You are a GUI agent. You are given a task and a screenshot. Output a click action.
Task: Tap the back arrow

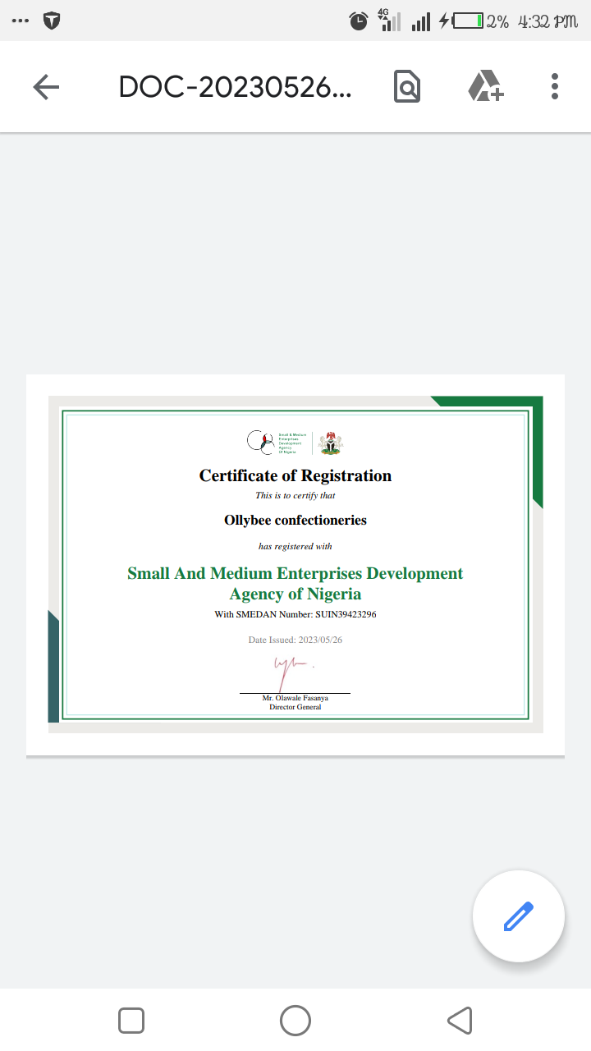46,86
